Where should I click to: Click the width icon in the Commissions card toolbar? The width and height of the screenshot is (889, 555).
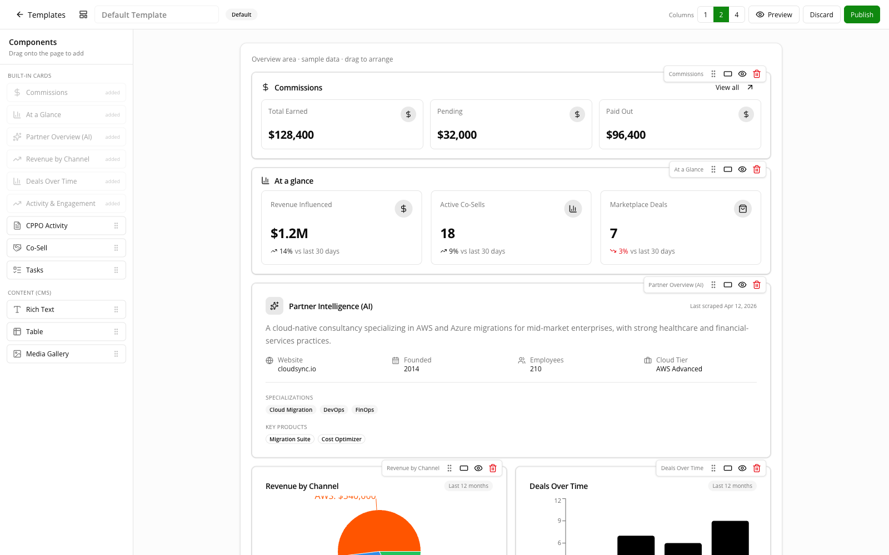pyautogui.click(x=728, y=74)
